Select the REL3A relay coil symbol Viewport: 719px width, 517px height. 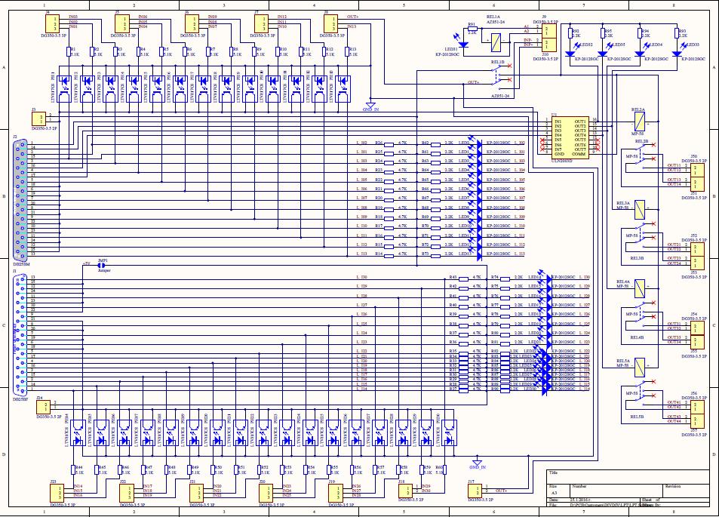640,209
